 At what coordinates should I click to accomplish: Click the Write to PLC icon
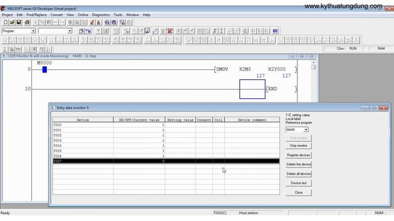tap(92, 22)
